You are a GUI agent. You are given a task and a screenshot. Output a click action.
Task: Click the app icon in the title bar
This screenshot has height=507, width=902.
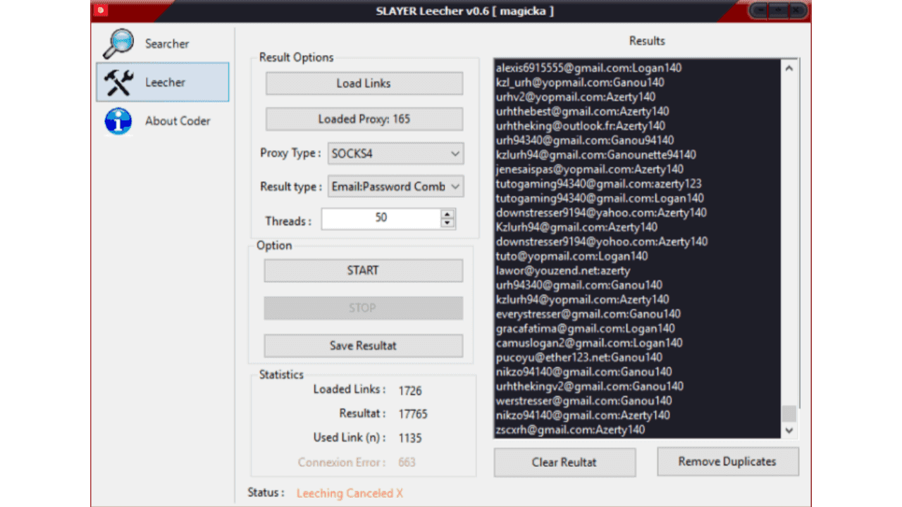99,11
